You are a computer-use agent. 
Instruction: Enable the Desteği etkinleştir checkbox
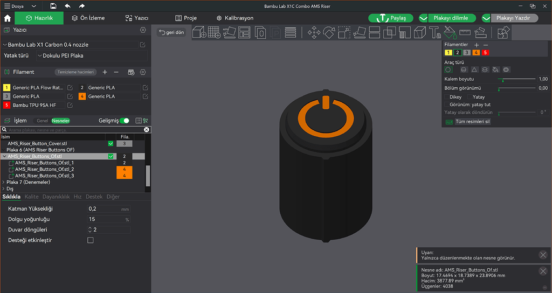pos(91,240)
